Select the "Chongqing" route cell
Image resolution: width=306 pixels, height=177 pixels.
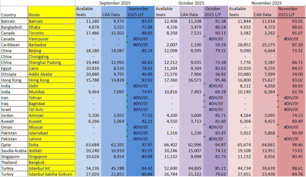52,56
